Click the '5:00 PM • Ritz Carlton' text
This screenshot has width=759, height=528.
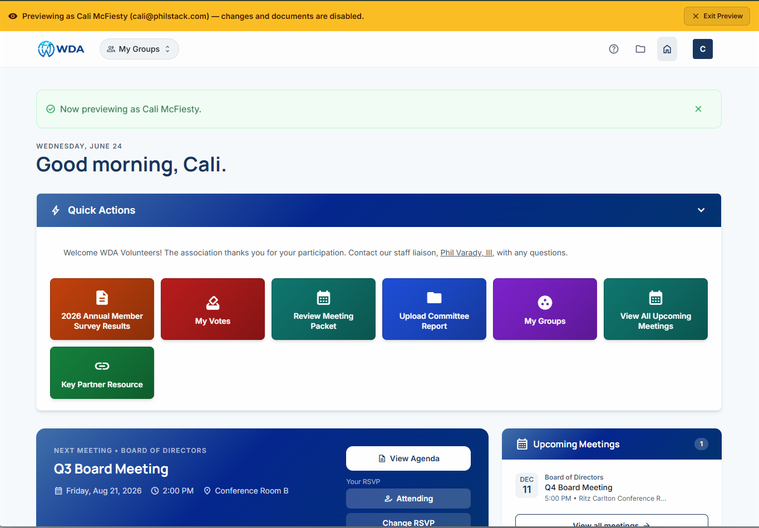(x=605, y=499)
